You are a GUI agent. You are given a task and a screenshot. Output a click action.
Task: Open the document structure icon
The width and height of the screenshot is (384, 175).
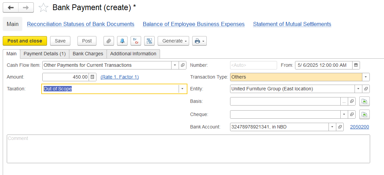click(x=149, y=41)
